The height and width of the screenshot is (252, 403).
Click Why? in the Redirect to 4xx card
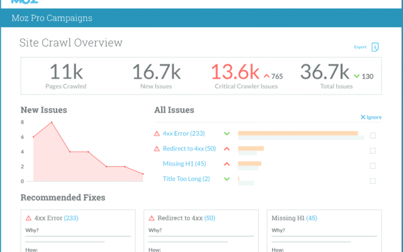(x=156, y=230)
